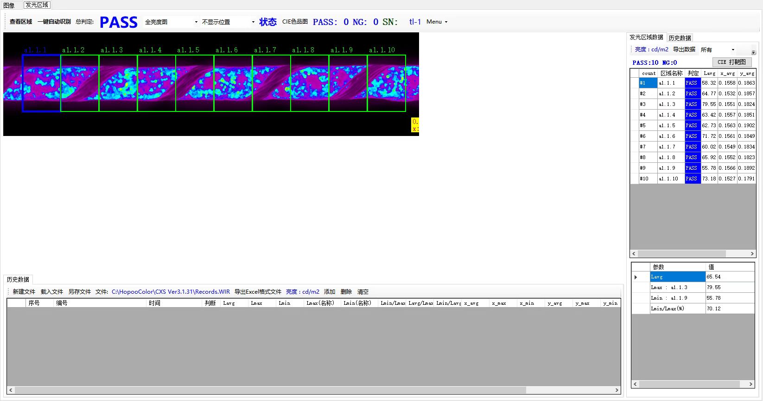Select row #5 for region a1.1.5

coord(667,125)
